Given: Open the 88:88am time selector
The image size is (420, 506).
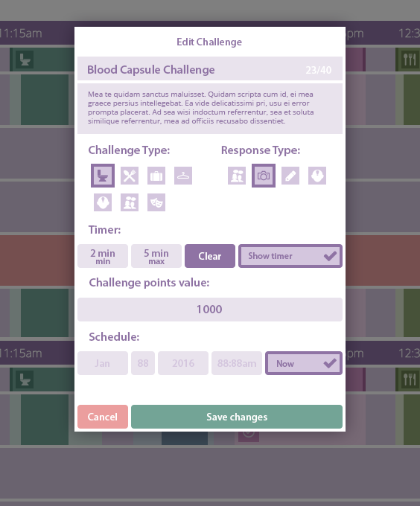Looking at the screenshot, I should coord(237,363).
